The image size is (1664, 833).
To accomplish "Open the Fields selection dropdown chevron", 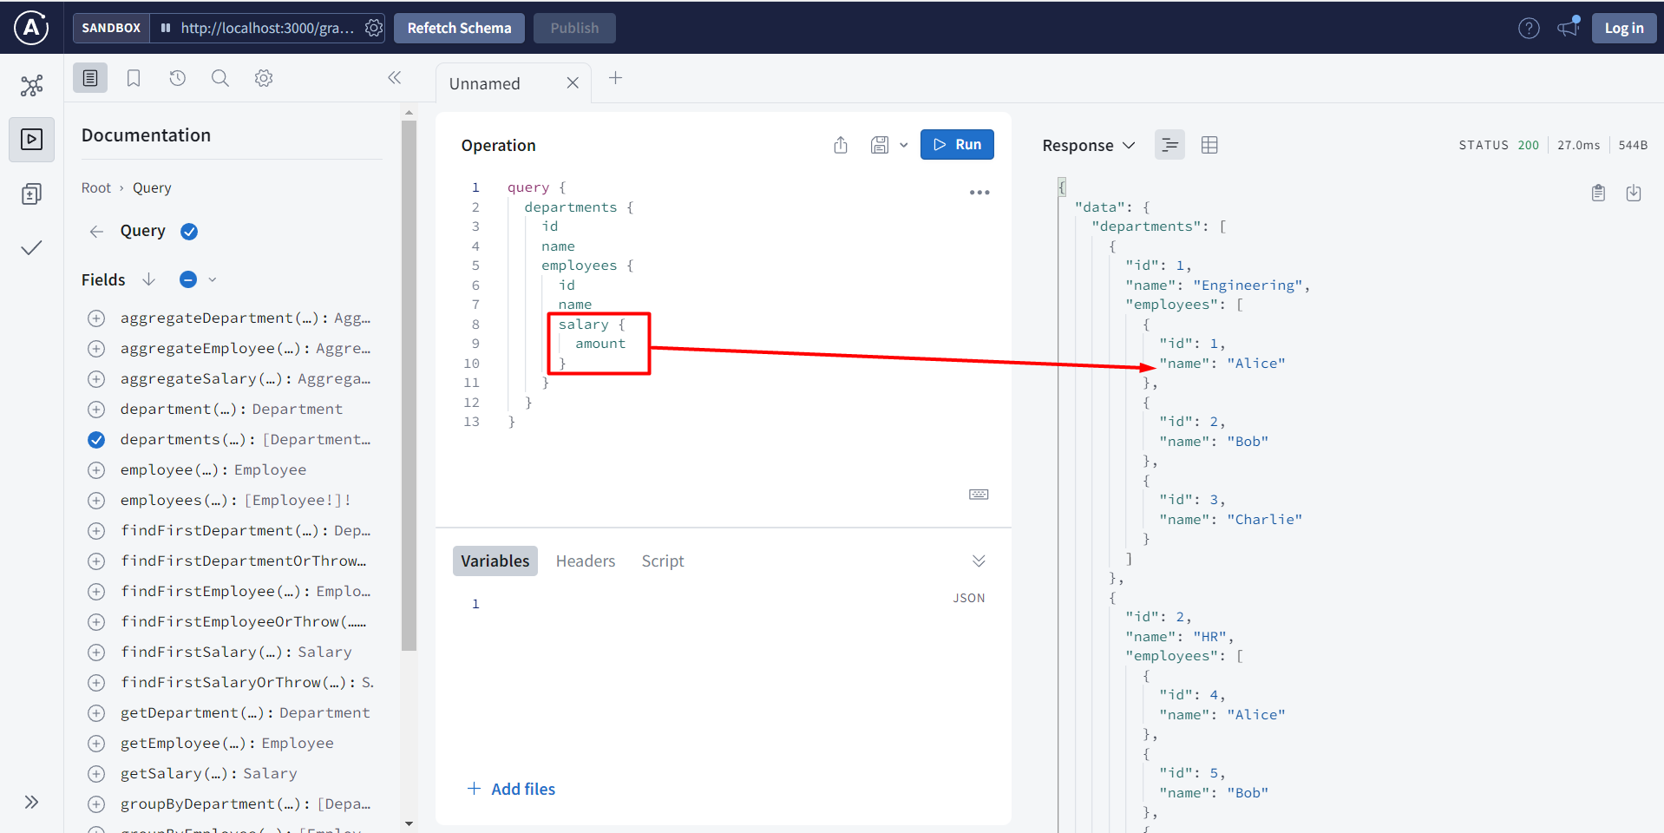I will tap(213, 279).
